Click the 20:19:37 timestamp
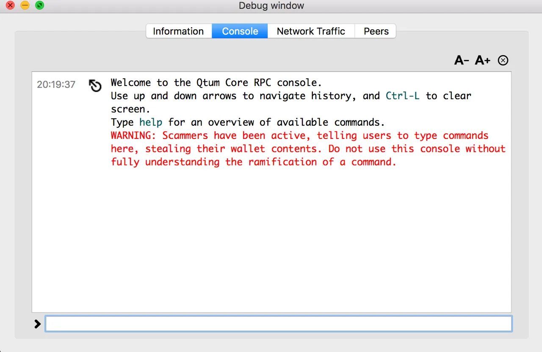This screenshot has width=542, height=352. tap(56, 85)
